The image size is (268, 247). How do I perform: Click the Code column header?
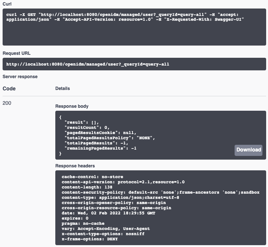9,89
